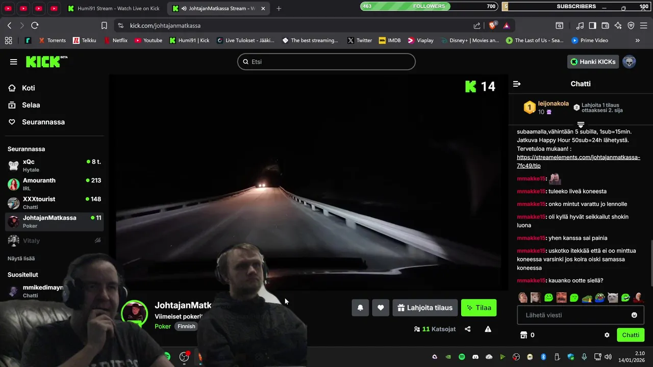Open Spotify in the system tray
This screenshot has width=653, height=367.
pyautogui.click(x=462, y=357)
